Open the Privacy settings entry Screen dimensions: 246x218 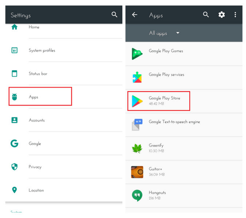click(64, 167)
